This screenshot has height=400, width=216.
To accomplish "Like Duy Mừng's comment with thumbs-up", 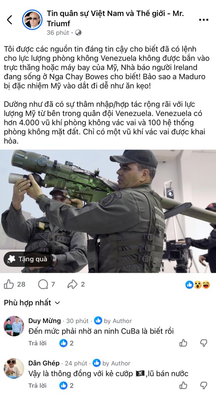I will pos(183,343).
